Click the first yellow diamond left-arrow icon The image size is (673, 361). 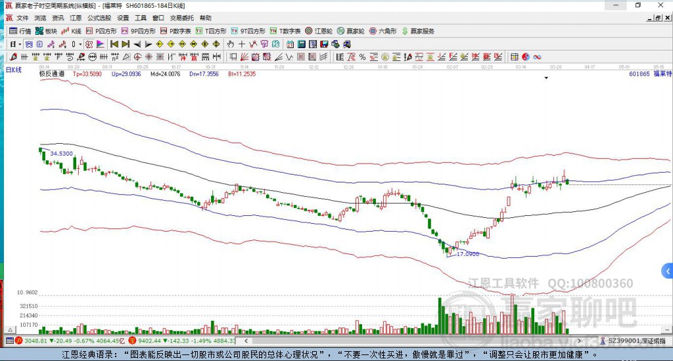(x=160, y=44)
